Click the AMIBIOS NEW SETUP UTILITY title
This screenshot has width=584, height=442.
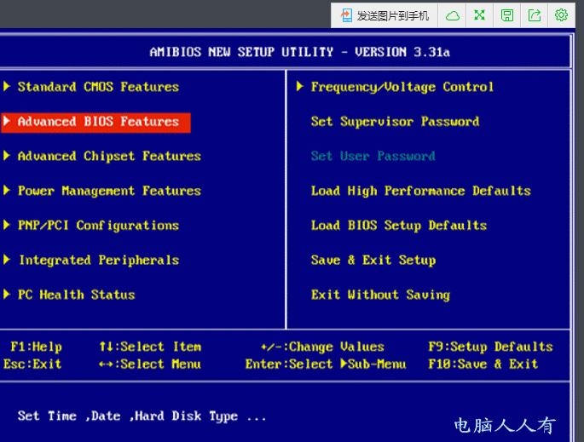300,52
